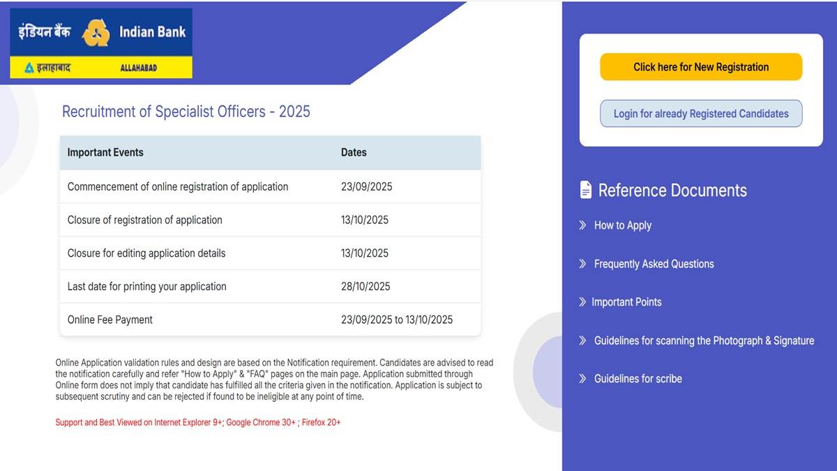
Task: Select Closure for editing application details text
Action: [x=146, y=253]
